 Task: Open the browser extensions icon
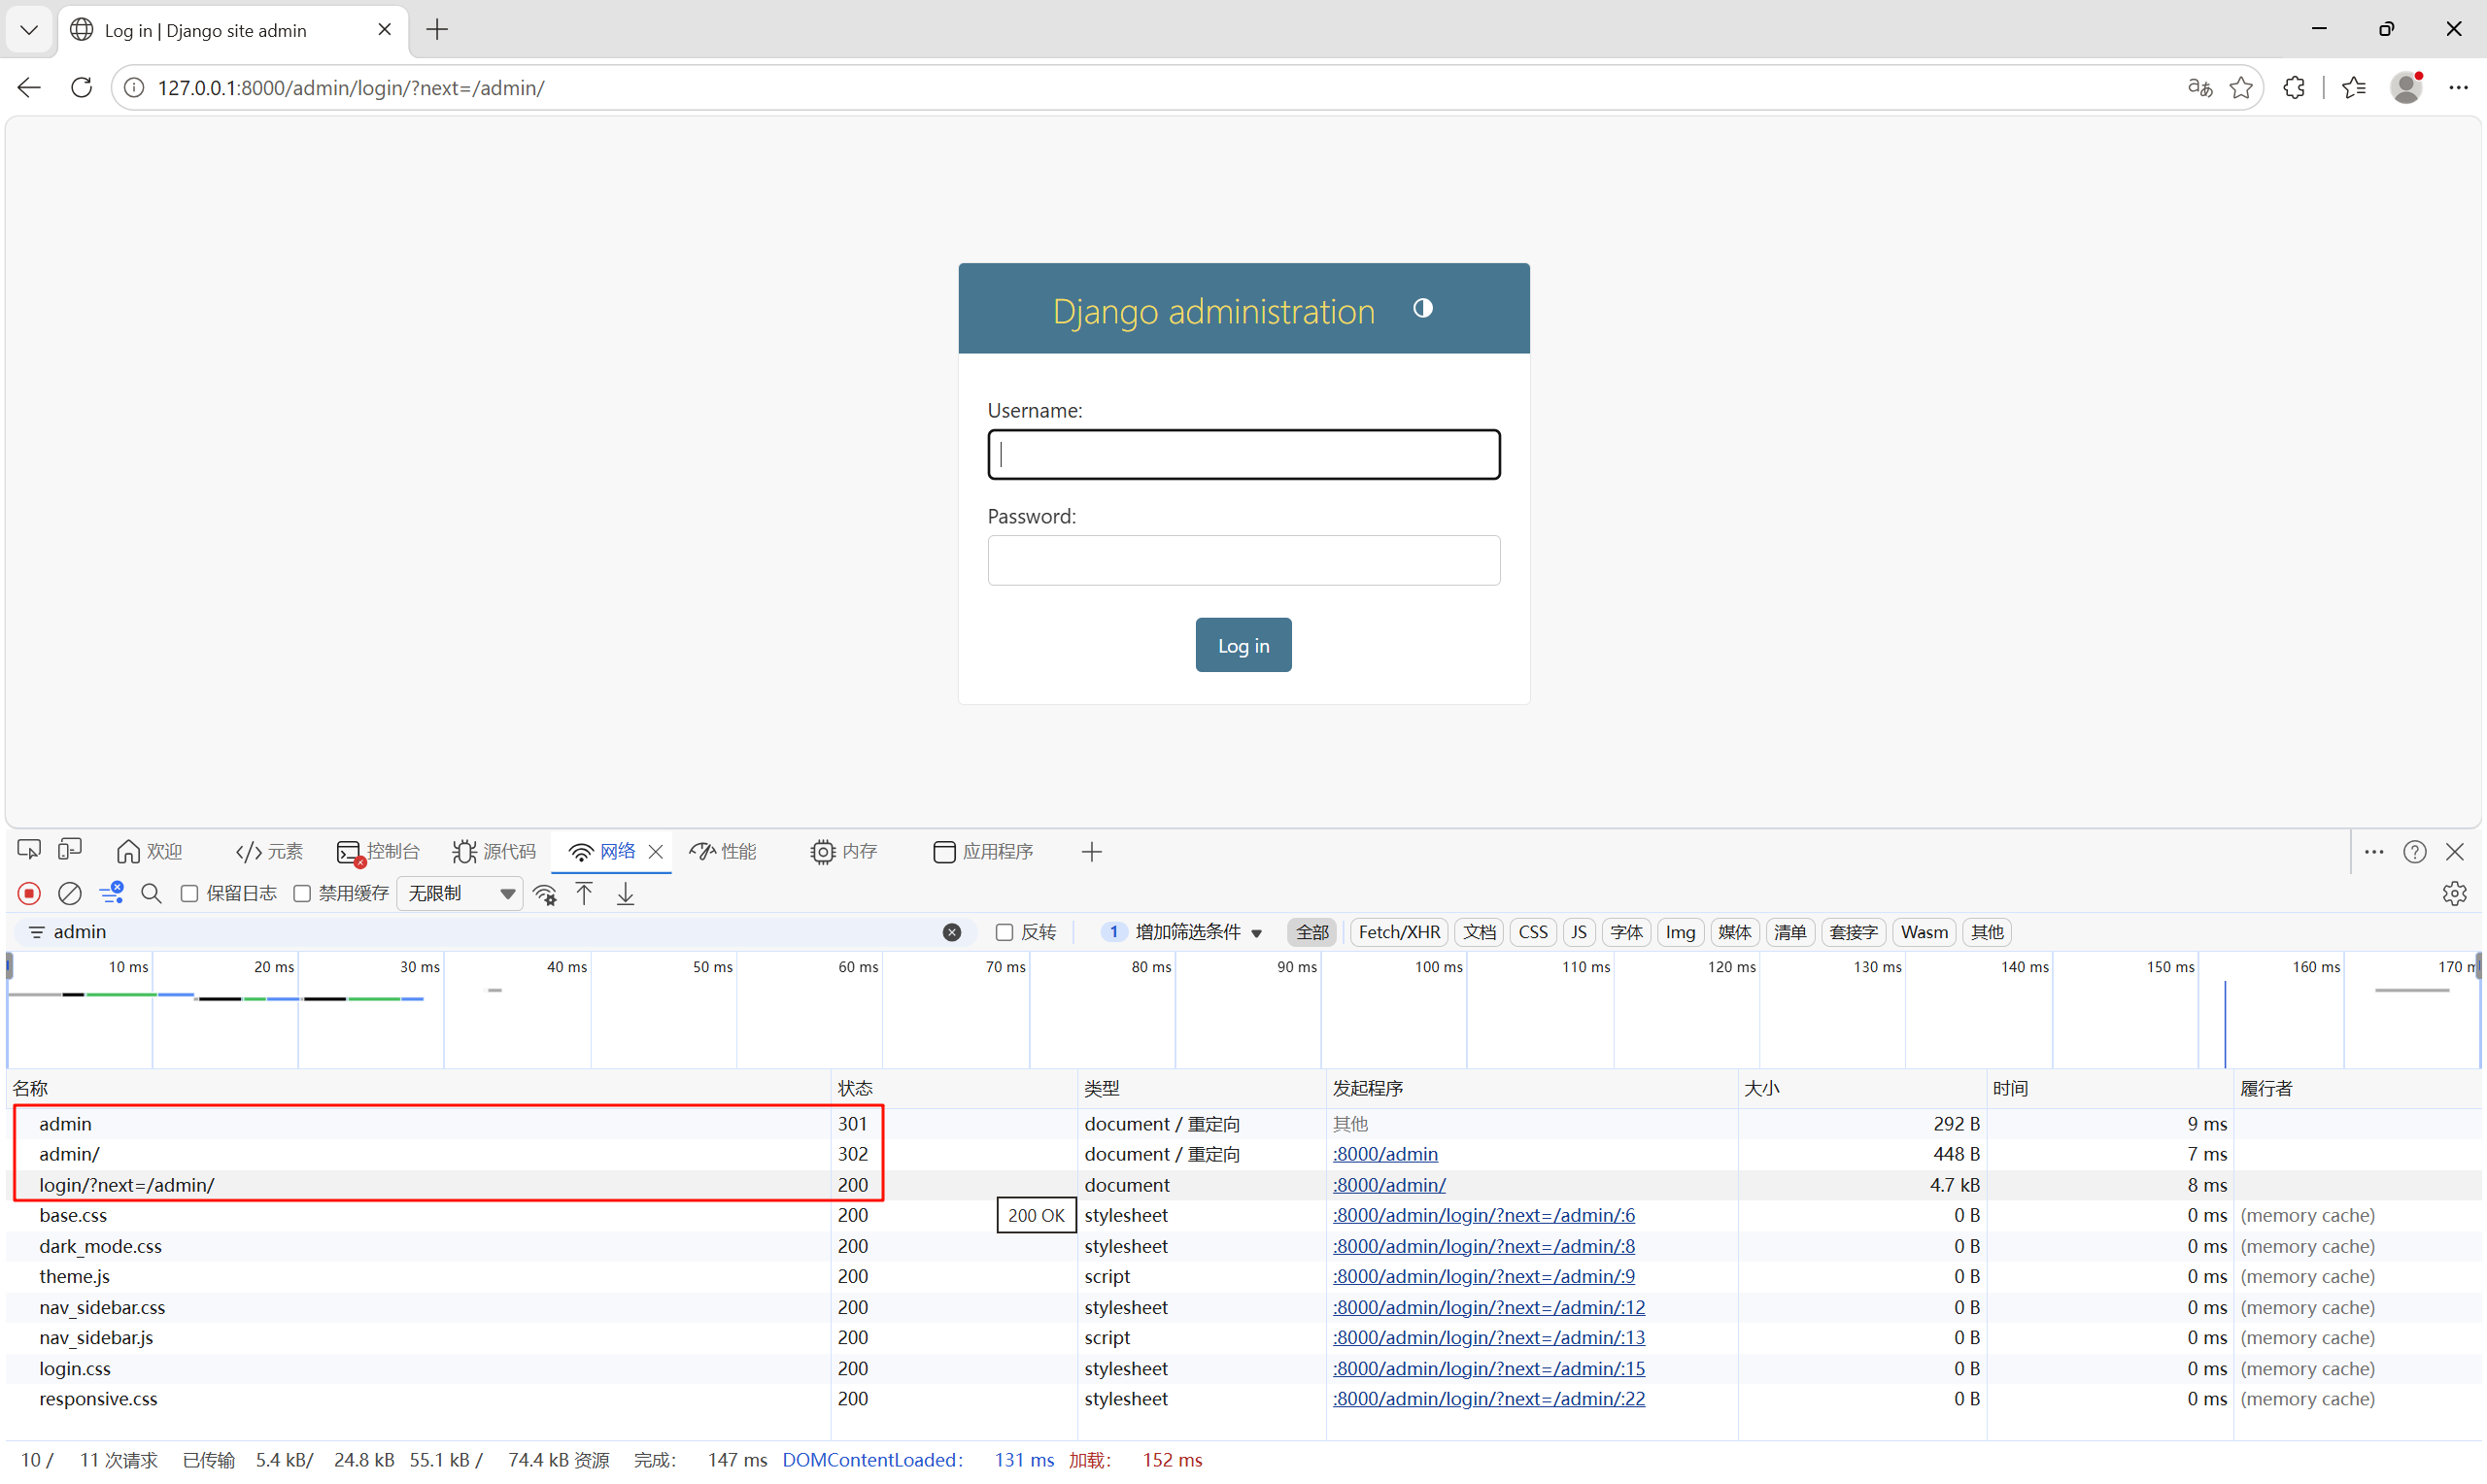pyautogui.click(x=2294, y=88)
